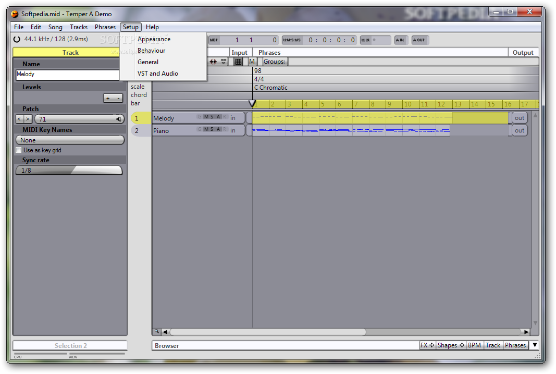Screen dimensions: 556x374
Task: Click the playhead marker at bar 1
Action: [x=252, y=103]
